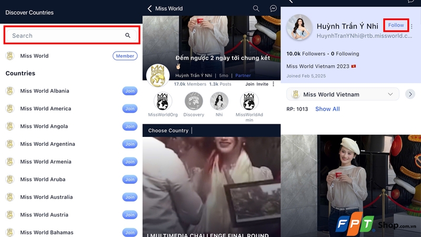Follow Huỳnh Trần Ý Nhi

click(x=396, y=25)
